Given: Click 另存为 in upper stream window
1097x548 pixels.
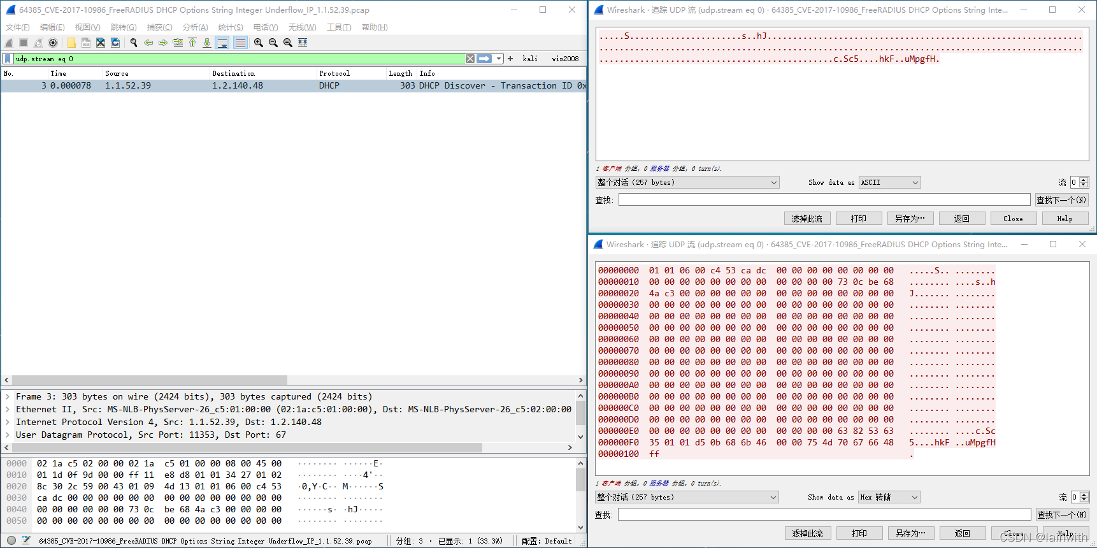Looking at the screenshot, I should 910,219.
